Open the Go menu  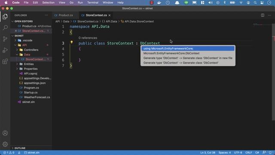71,3
